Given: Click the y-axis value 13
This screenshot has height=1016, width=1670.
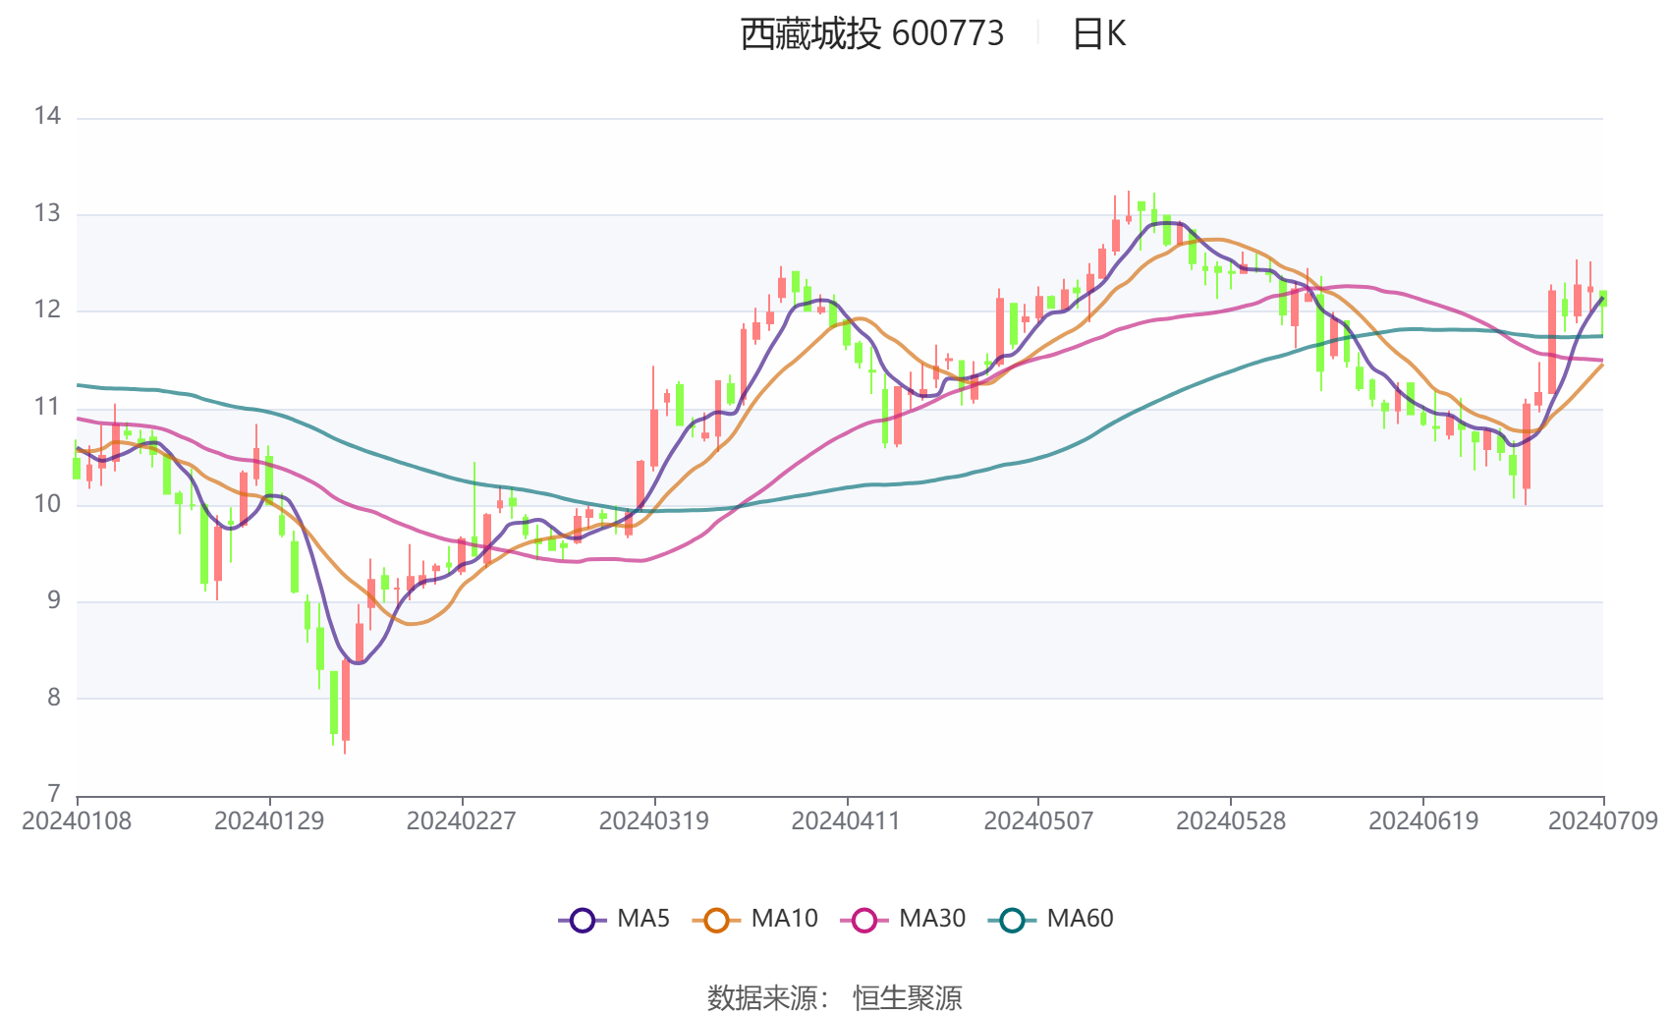Looking at the screenshot, I should 47,214.
